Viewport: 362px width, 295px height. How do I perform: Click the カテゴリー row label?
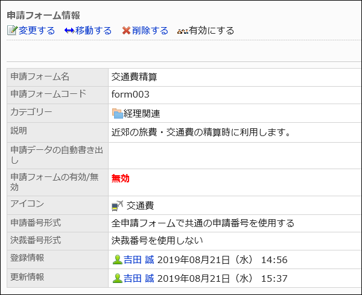coord(31,112)
